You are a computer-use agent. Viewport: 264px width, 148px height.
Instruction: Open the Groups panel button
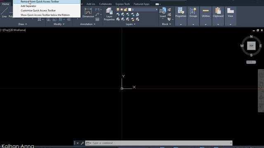pos(193,13)
